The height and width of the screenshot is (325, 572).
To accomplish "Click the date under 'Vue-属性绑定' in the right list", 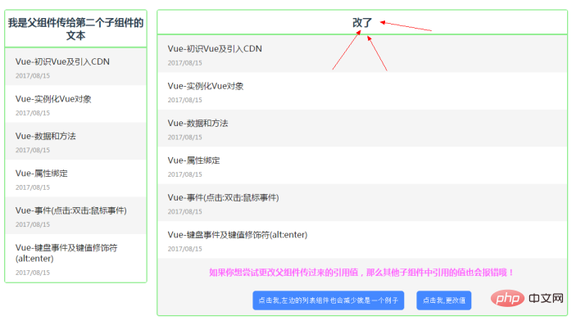I will (184, 174).
